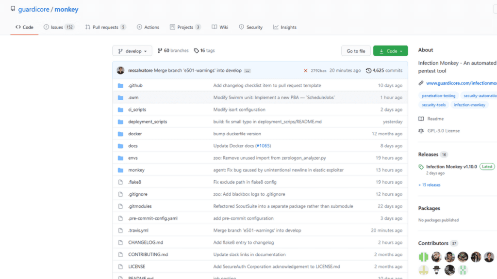This screenshot has height=279, width=497.
Task: Click the commit history clock icon
Action: pyautogui.click(x=369, y=71)
